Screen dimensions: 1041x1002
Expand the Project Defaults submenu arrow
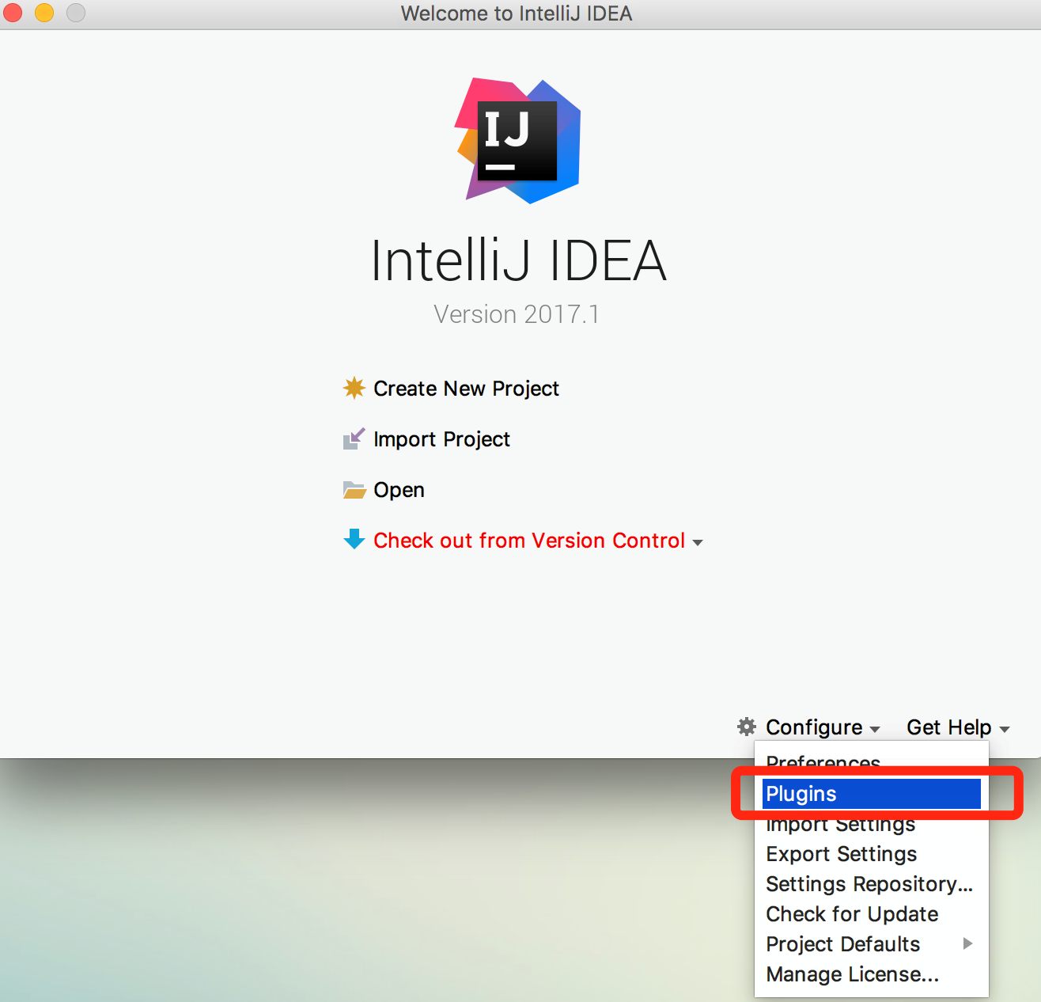[967, 943]
